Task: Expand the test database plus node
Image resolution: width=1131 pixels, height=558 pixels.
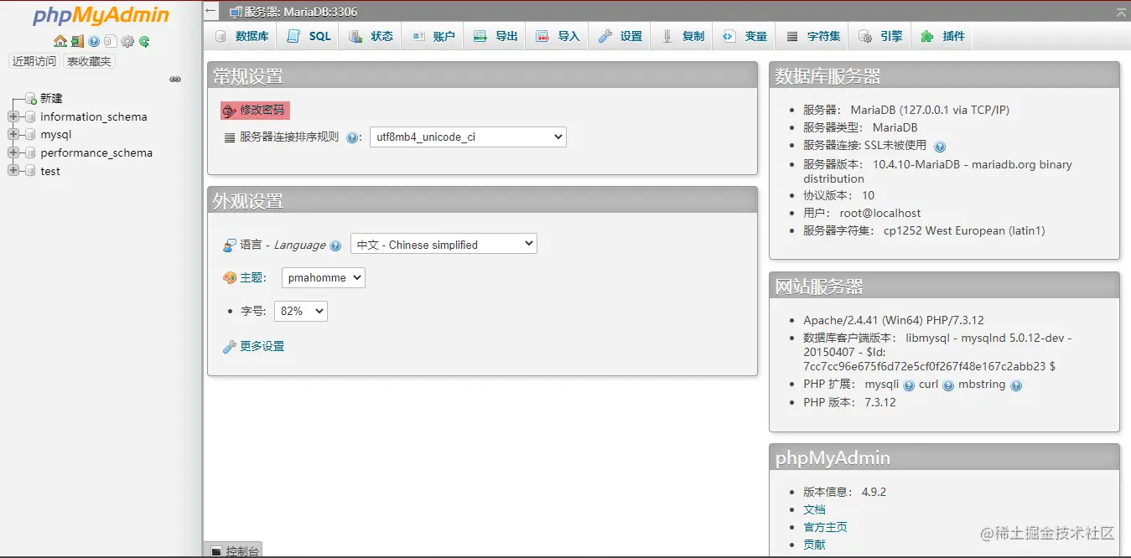Action: [x=13, y=171]
